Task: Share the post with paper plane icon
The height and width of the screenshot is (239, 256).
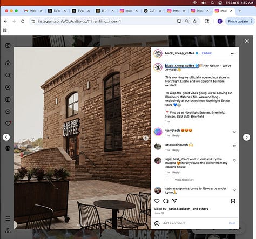Action: (174, 201)
